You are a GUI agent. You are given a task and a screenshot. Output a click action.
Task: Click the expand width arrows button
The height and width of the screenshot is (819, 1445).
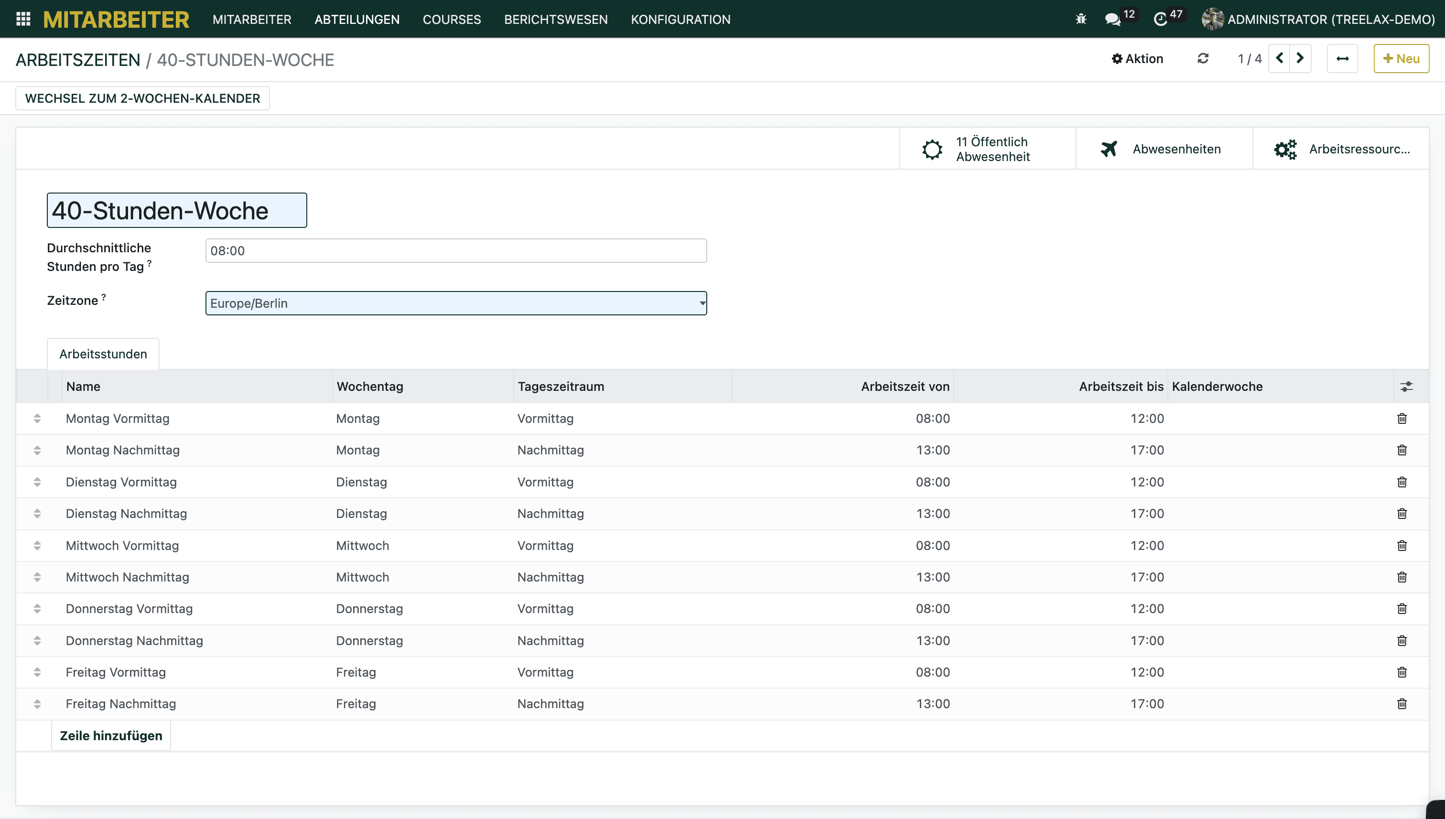coord(1342,58)
